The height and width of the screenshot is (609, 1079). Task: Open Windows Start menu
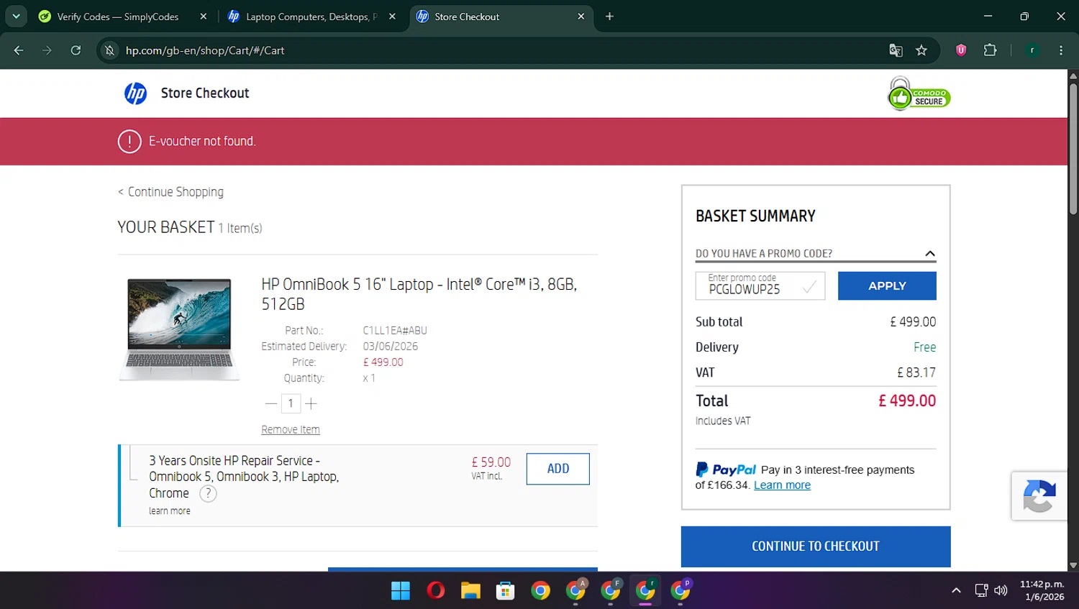coord(401,591)
